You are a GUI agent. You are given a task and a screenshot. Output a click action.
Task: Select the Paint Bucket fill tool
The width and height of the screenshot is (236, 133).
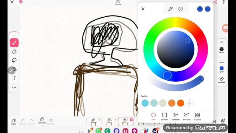(14, 69)
